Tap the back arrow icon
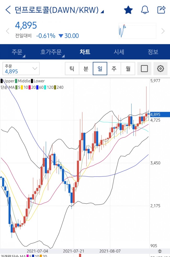 tap(8, 10)
